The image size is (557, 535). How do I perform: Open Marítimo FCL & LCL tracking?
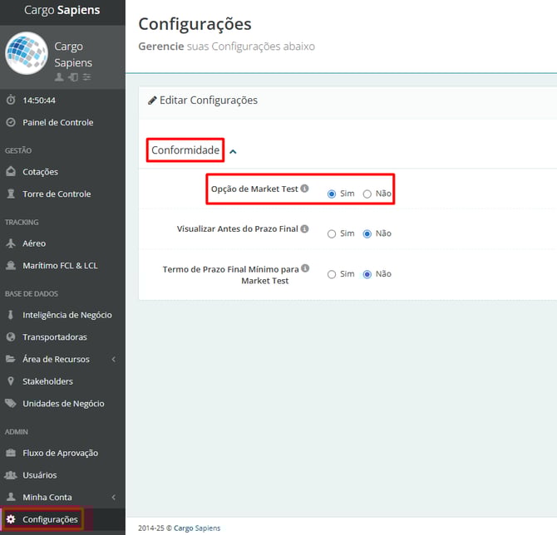pos(59,266)
